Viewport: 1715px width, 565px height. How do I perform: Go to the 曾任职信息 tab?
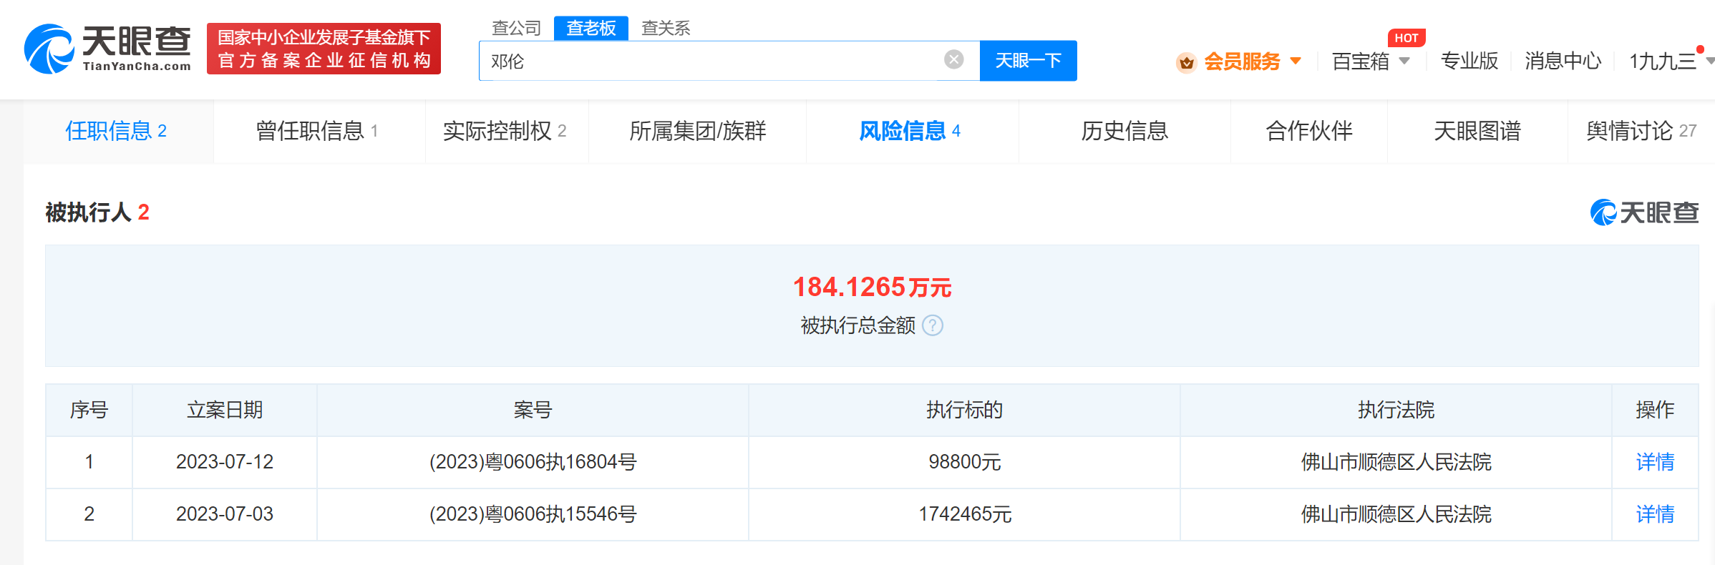pos(316,131)
